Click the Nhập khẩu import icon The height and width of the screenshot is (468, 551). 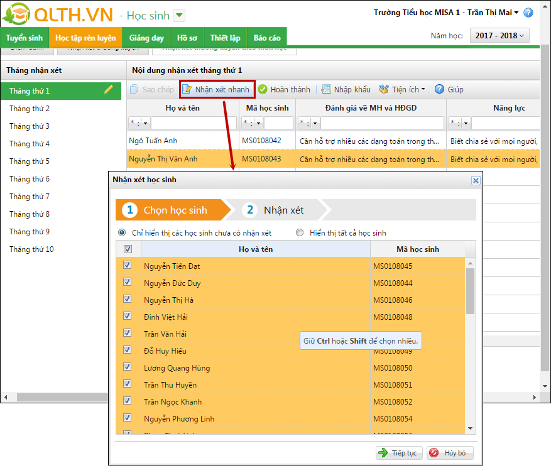[x=325, y=89]
